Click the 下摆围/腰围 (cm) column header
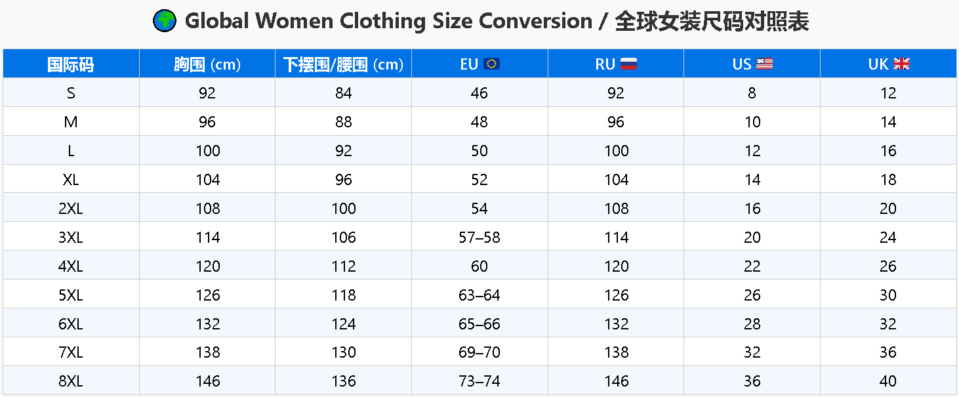The width and height of the screenshot is (959, 397). click(343, 64)
